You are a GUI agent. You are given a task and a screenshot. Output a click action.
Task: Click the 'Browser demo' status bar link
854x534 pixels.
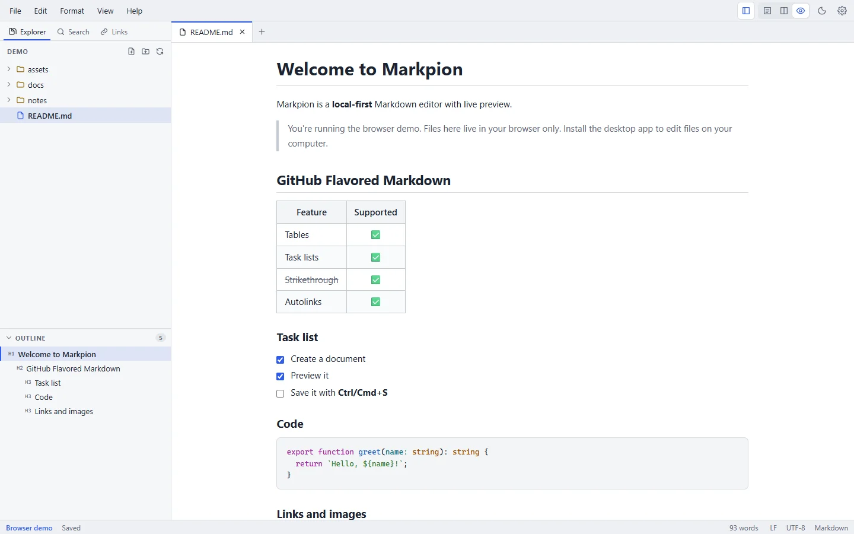29,528
